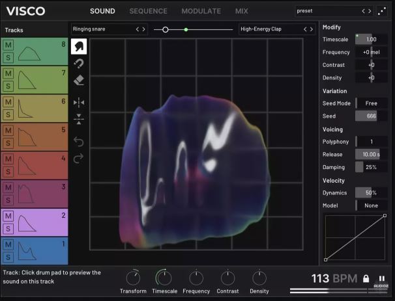The image size is (395, 301).
Task: Toggle the BPM lock icon
Action: coord(366,278)
